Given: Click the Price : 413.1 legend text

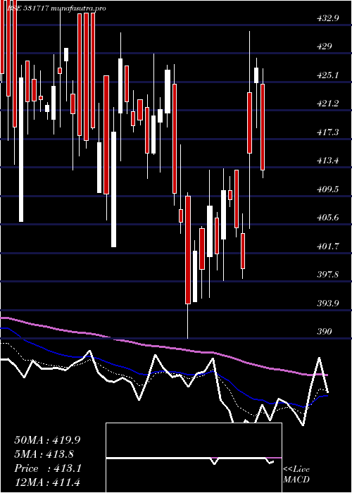Looking at the screenshot, I should 48,468.
